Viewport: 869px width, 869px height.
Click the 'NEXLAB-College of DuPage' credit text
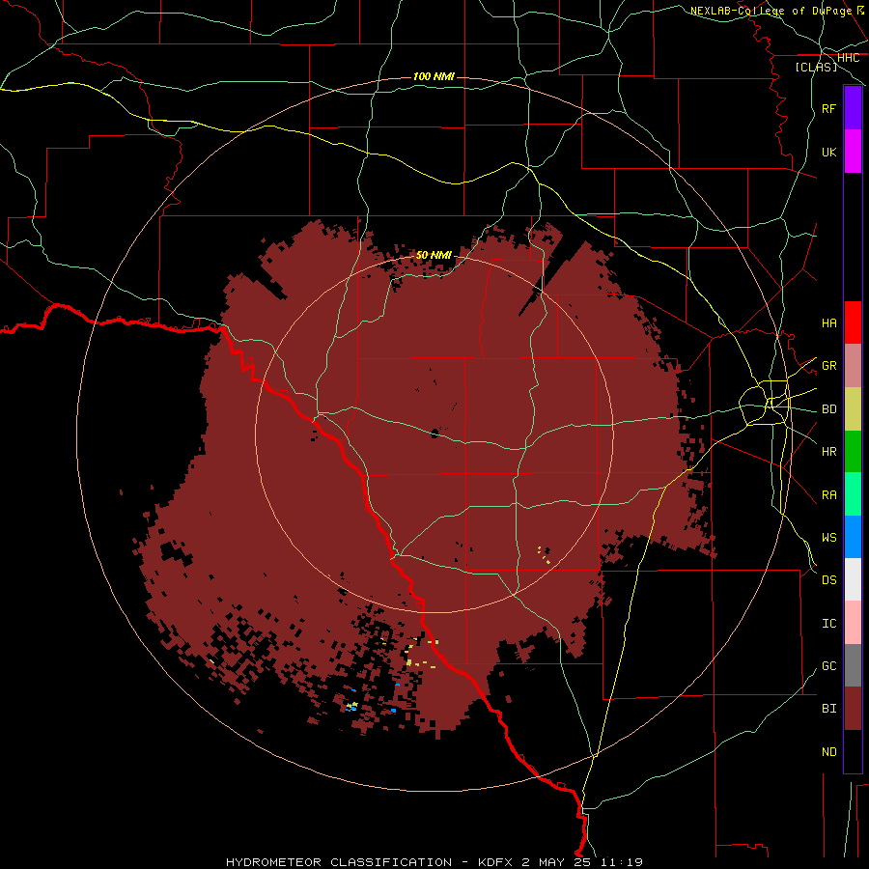[x=771, y=11]
